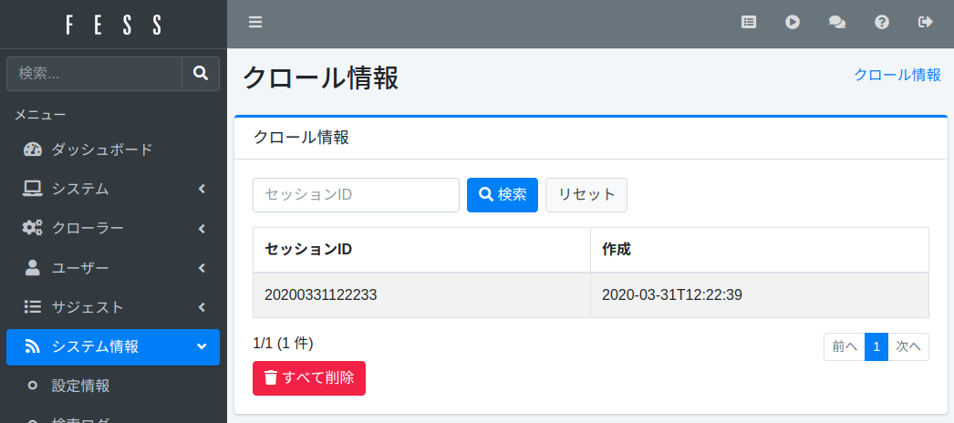Open help via the question mark icon
Image resolution: width=954 pixels, height=423 pixels.
(x=882, y=23)
